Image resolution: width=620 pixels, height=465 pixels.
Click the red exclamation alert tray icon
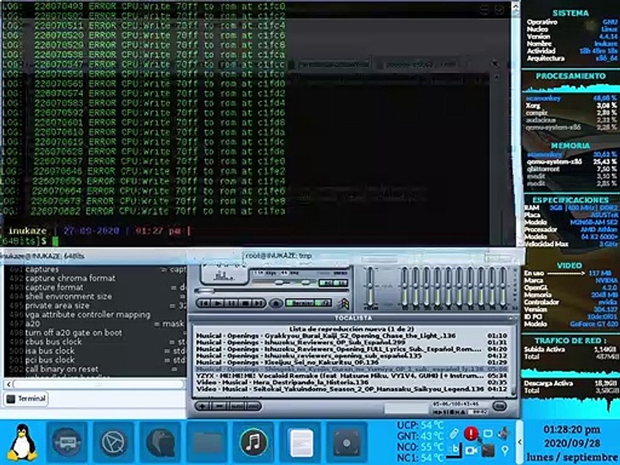471,434
